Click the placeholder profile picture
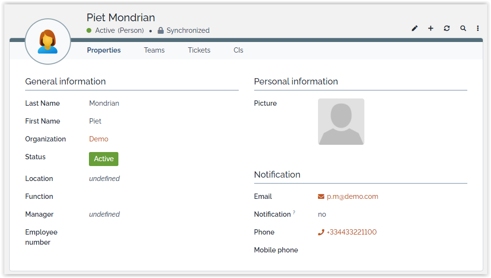This screenshot has width=491, height=278. (341, 122)
